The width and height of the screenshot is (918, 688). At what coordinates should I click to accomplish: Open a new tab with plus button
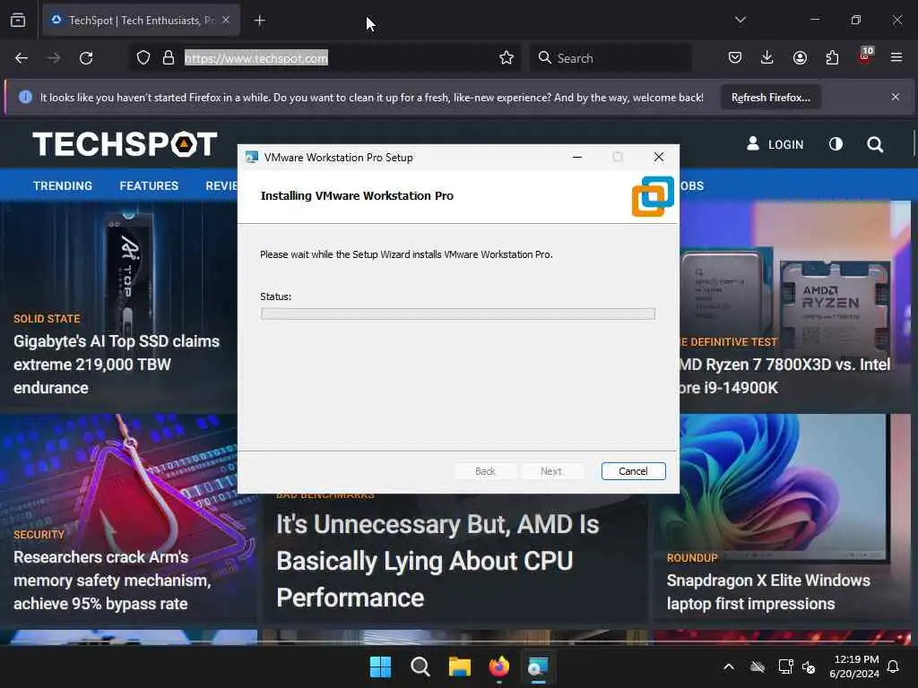click(x=259, y=21)
